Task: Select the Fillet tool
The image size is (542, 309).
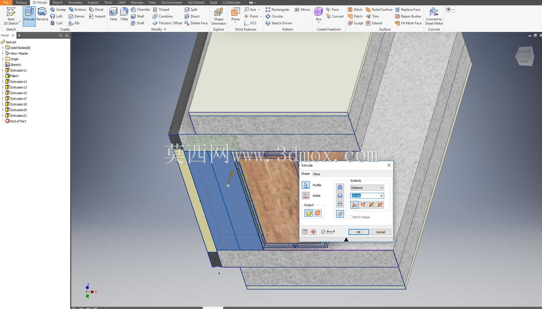Action: click(124, 14)
